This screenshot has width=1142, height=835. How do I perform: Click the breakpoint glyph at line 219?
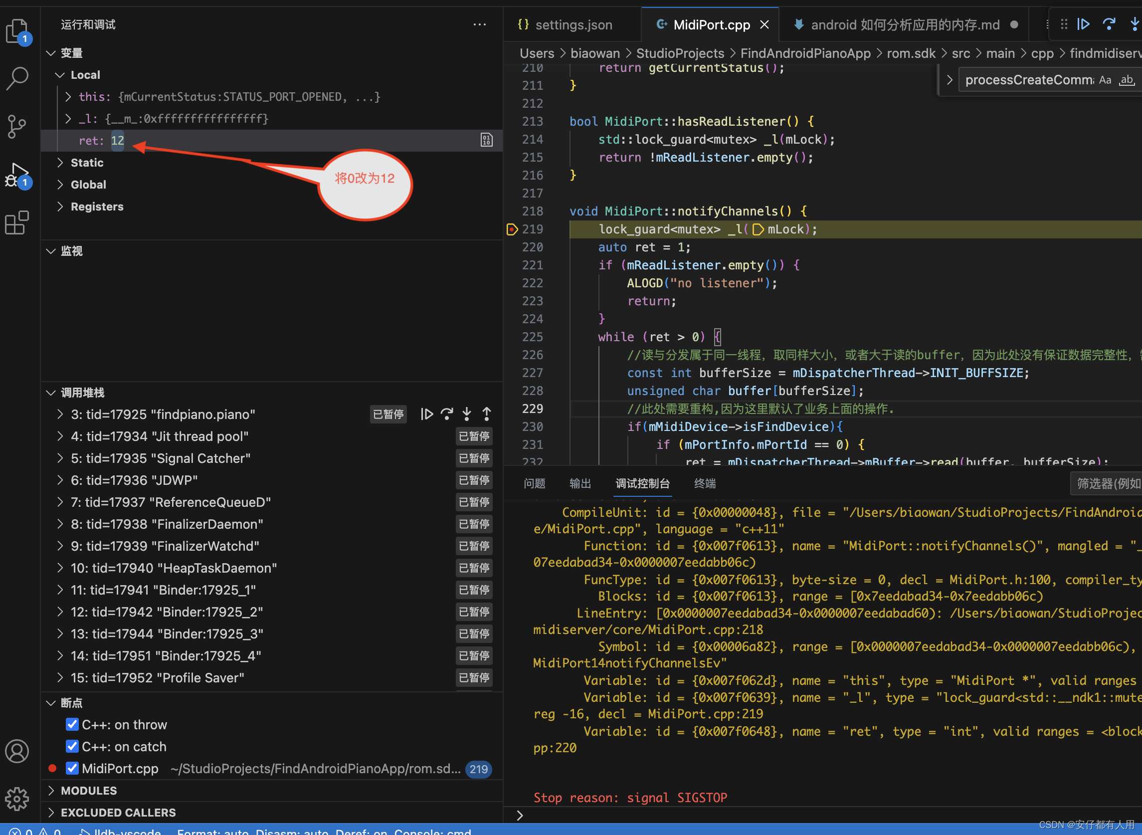click(512, 229)
